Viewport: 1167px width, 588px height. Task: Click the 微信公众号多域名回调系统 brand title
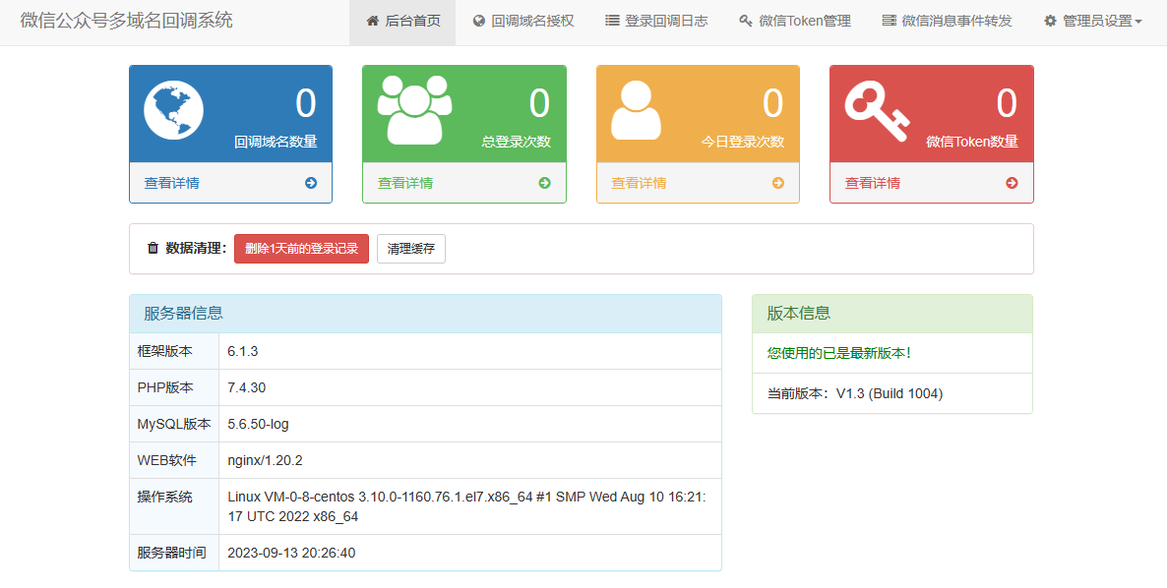click(127, 21)
